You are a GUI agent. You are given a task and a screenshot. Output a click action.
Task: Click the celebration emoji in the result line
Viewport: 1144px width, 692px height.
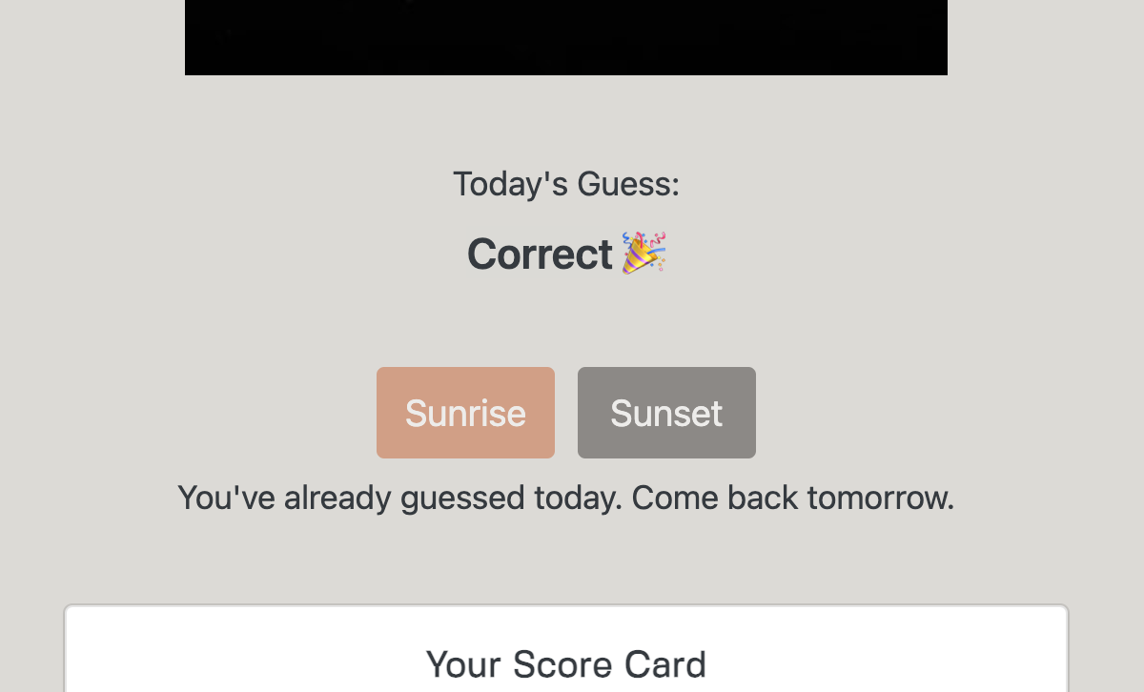tap(644, 251)
